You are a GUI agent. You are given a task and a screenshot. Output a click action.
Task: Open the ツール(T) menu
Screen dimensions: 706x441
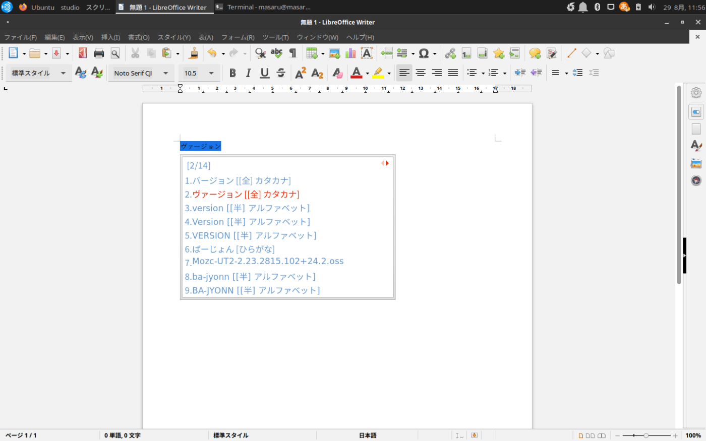coord(275,37)
